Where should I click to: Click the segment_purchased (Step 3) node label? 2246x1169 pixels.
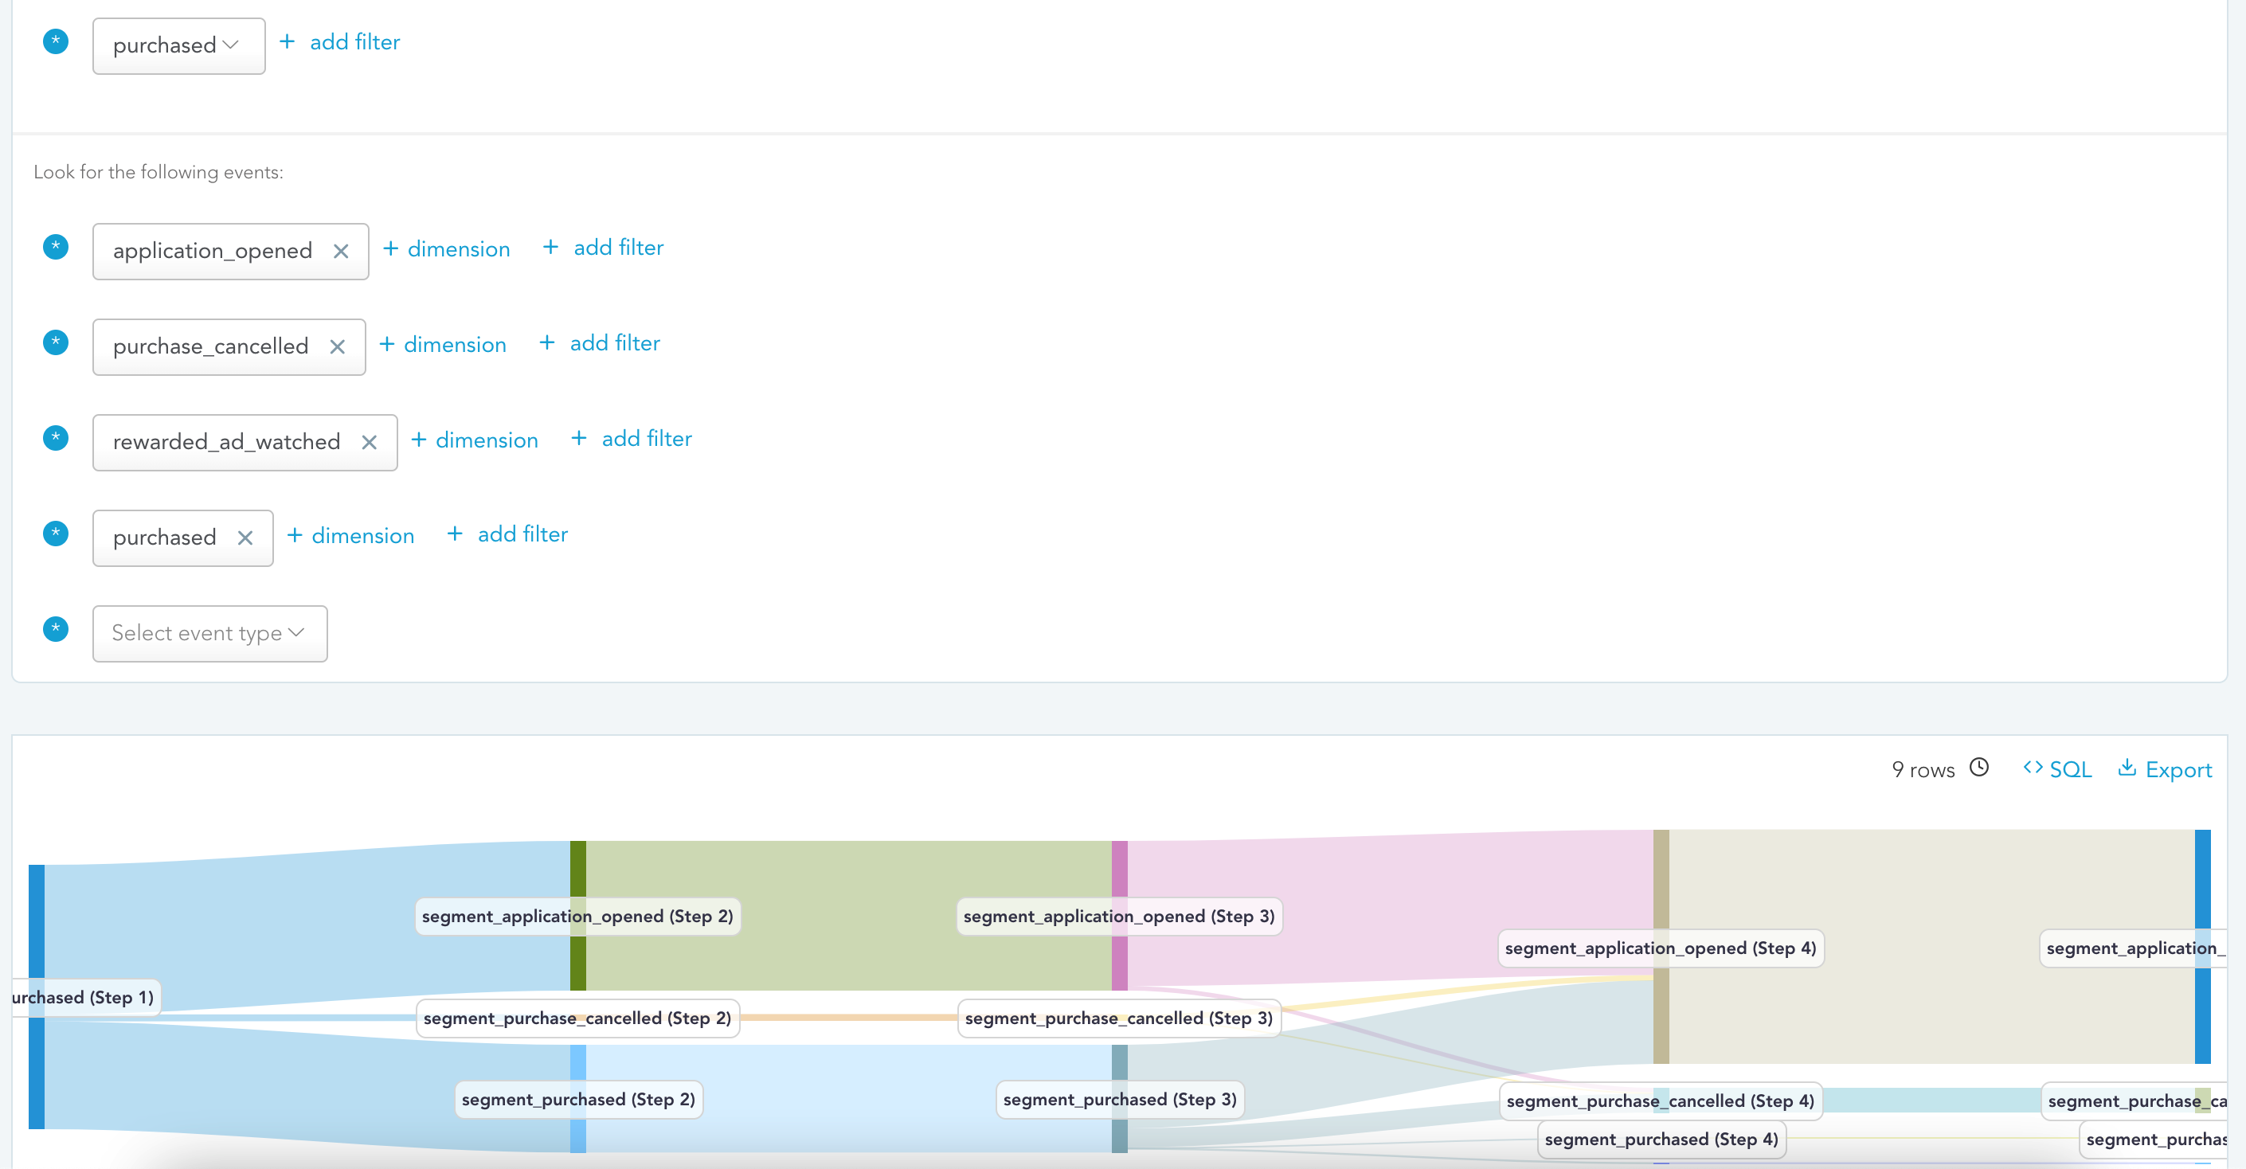pyautogui.click(x=1120, y=1099)
